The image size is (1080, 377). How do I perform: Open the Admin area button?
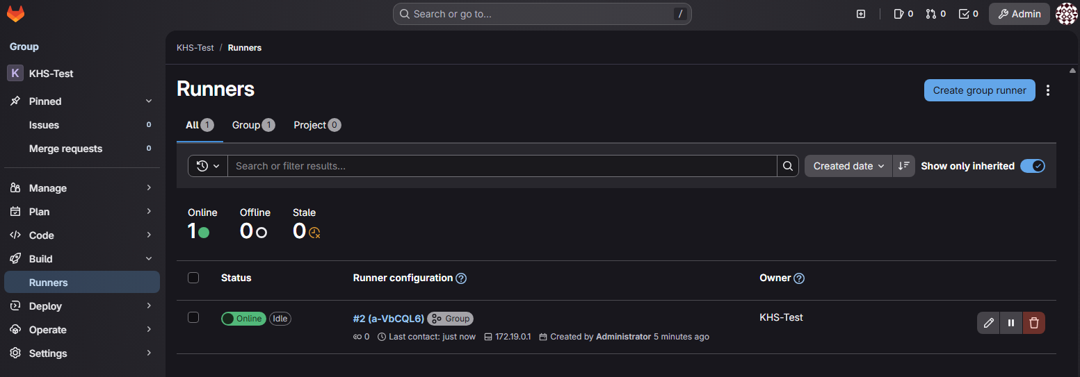[1019, 14]
